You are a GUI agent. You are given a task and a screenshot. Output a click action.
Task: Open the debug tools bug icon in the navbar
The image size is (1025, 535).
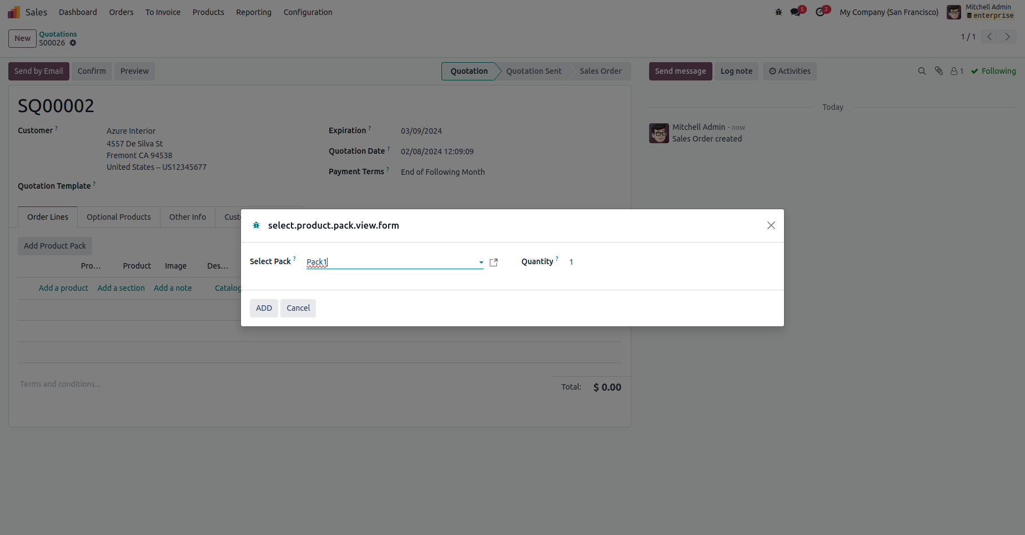(x=778, y=12)
